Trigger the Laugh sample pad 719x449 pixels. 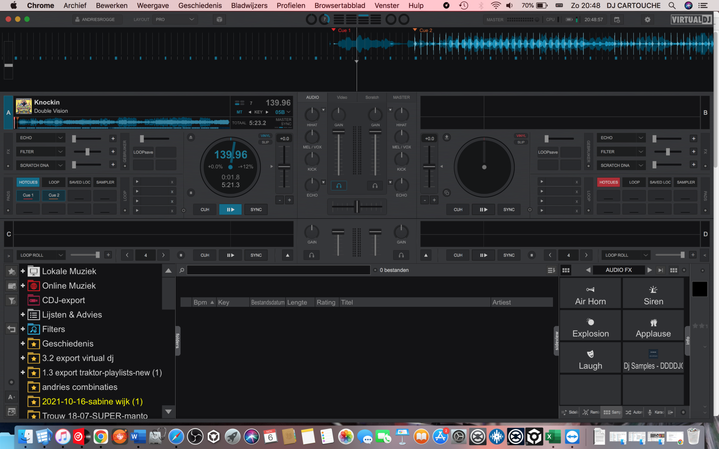[x=590, y=358]
